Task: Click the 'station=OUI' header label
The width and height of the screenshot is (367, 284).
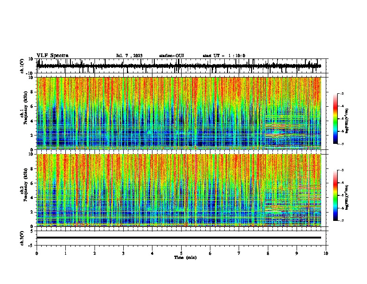Action: [171, 56]
